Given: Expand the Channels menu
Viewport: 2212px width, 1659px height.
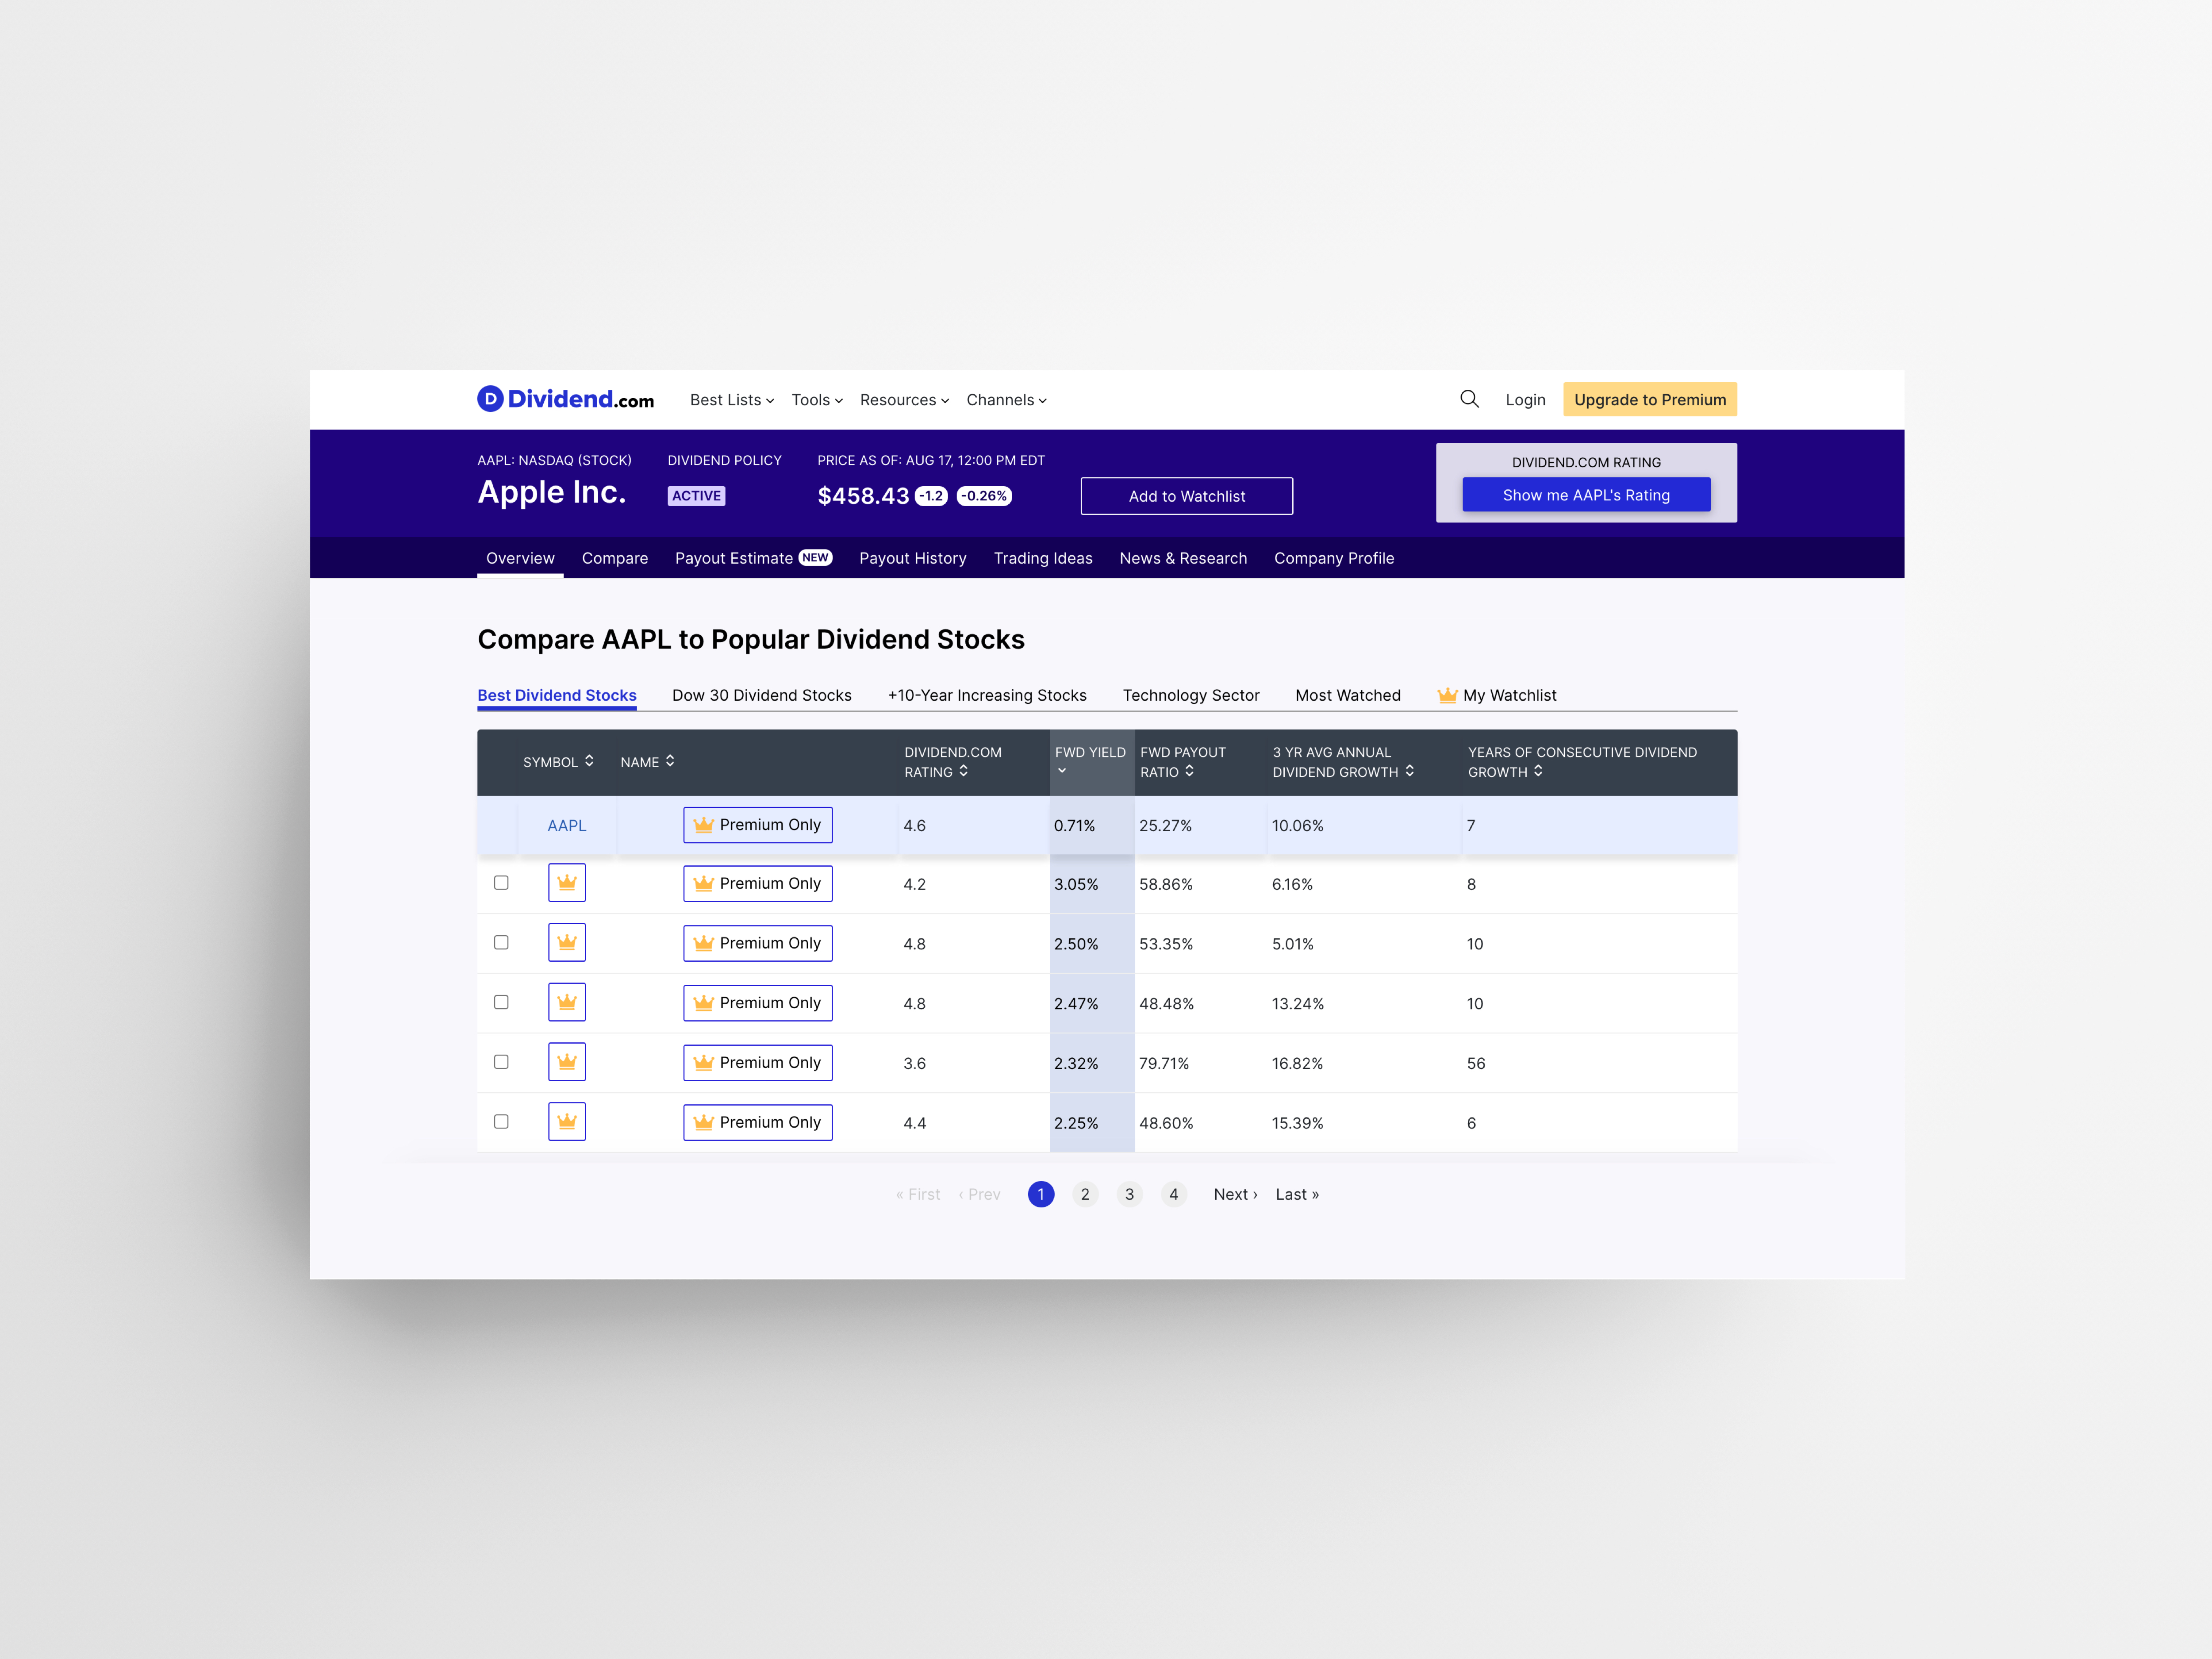Looking at the screenshot, I should click(1006, 400).
